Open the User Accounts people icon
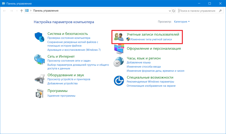 pyautogui.click(x=119, y=37)
